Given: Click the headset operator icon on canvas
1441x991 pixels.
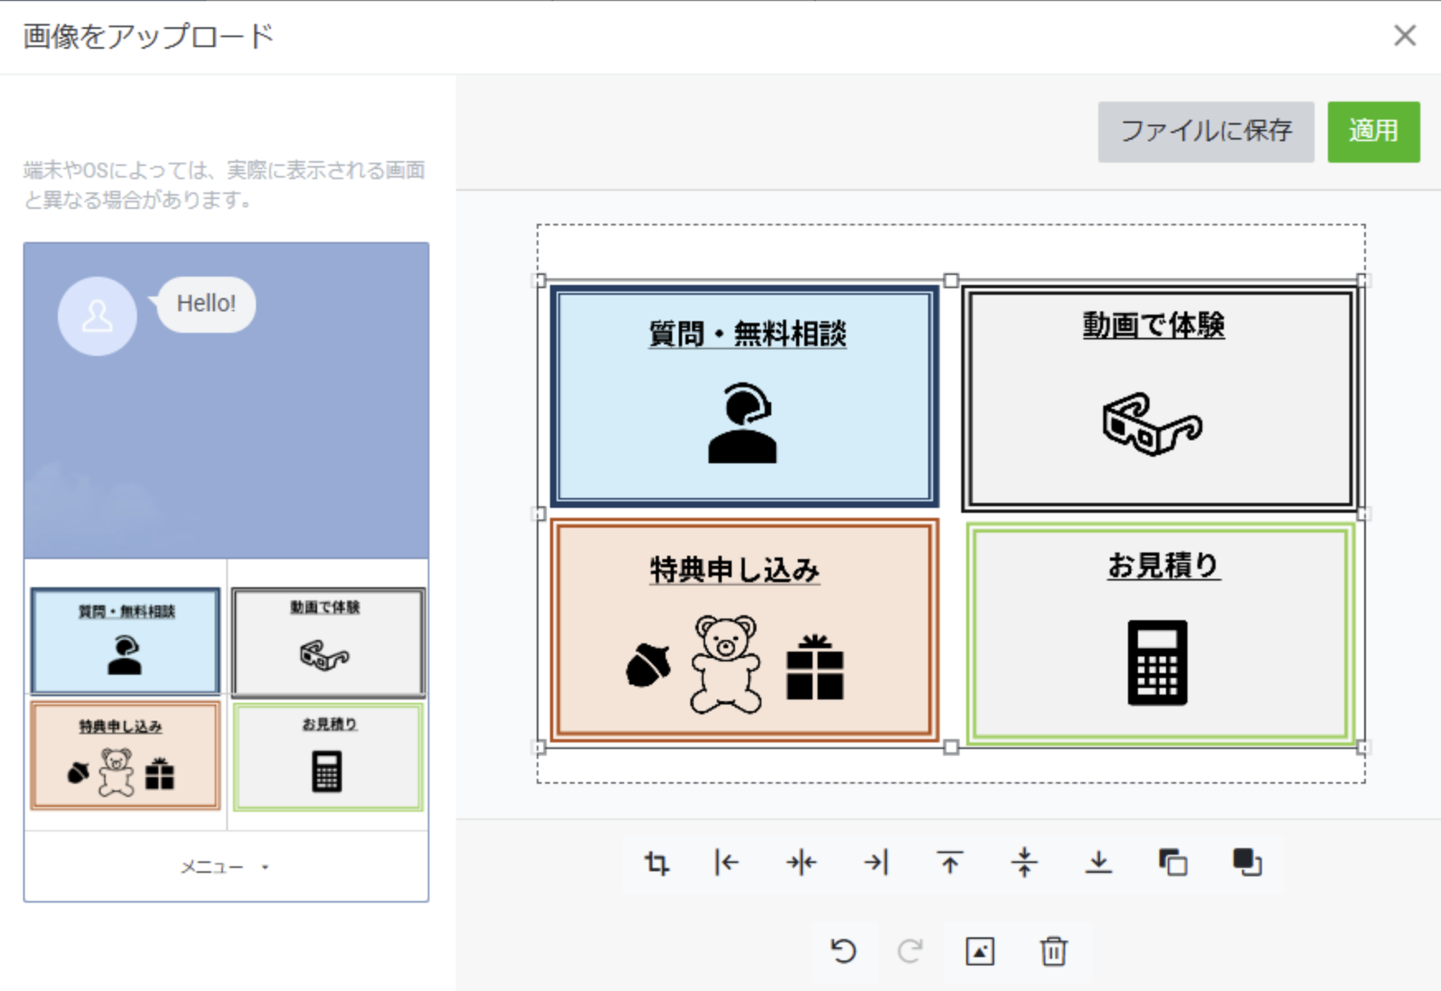Looking at the screenshot, I should point(742,423).
